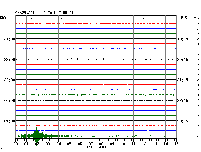Select the 00:00 local time label
201x152 pixels.
10,101
